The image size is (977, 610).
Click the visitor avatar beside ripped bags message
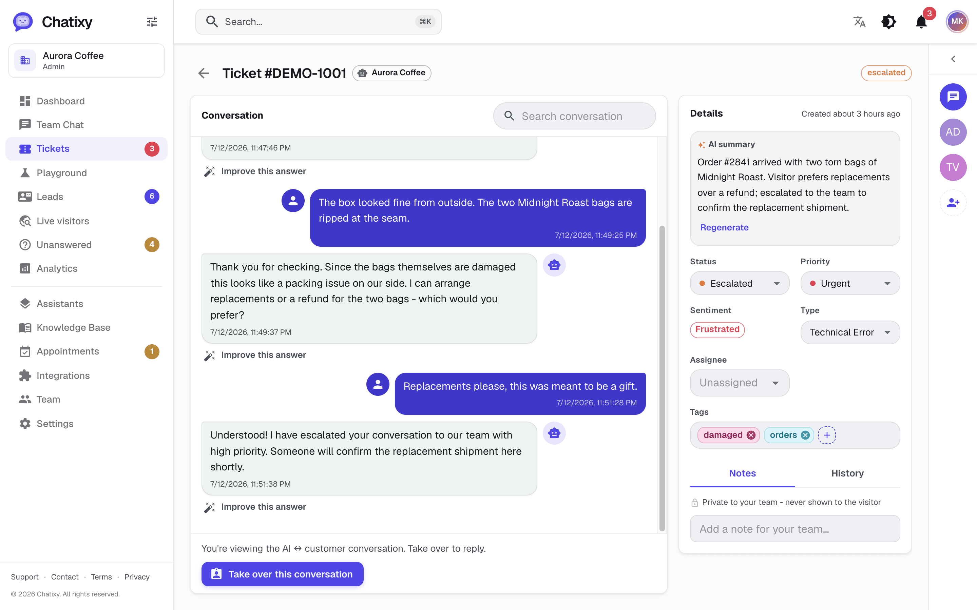293,201
